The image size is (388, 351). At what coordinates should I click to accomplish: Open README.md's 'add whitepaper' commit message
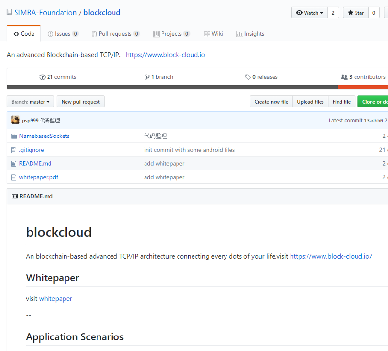[164, 164]
